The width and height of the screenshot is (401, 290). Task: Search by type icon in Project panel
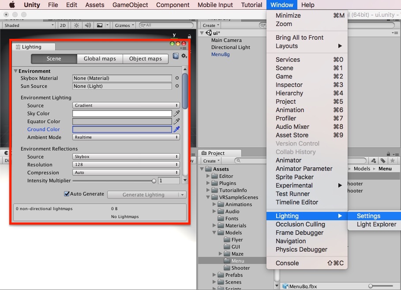coord(373,161)
